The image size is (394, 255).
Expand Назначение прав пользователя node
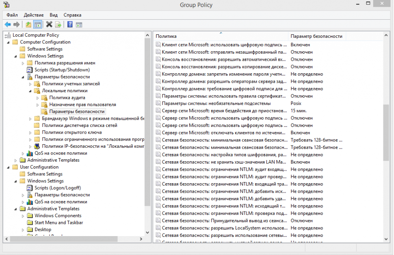click(37, 105)
